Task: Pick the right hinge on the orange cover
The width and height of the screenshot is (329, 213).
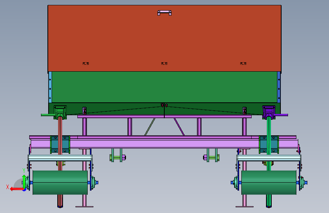Action: pyautogui.click(x=243, y=63)
